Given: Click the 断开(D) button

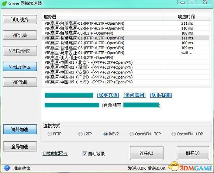Looking at the screenshot, I should pos(193,153).
